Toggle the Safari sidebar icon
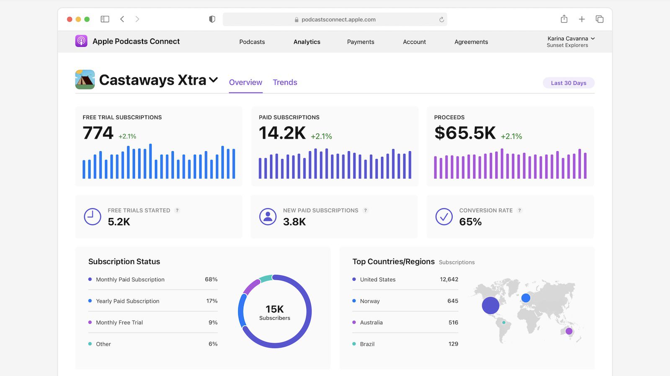 tap(104, 19)
